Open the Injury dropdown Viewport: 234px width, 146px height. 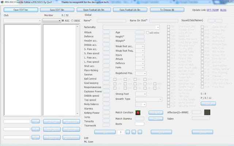[140, 55]
